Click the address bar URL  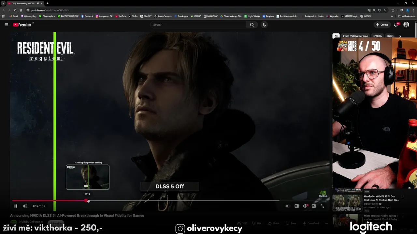point(50,10)
